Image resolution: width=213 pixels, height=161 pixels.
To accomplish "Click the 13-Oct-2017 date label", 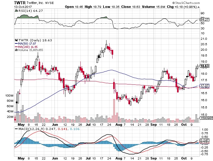I will point(23,7).
